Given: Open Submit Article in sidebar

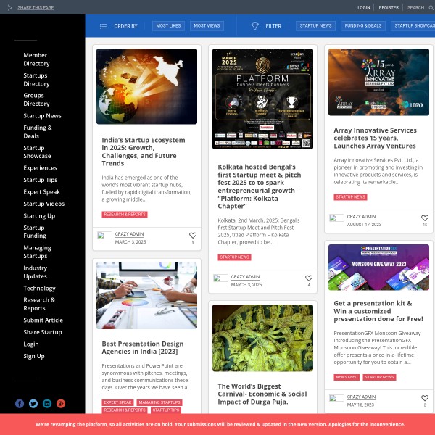Looking at the screenshot, I should coord(43,320).
